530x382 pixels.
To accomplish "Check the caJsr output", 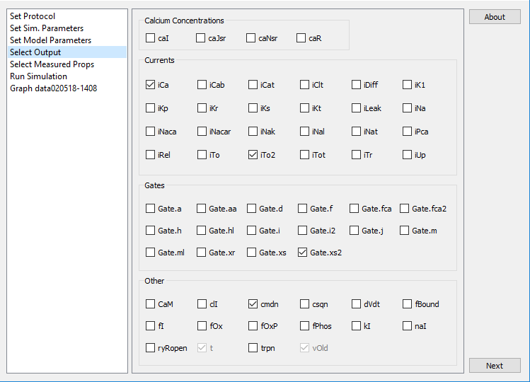I will pyautogui.click(x=200, y=38).
